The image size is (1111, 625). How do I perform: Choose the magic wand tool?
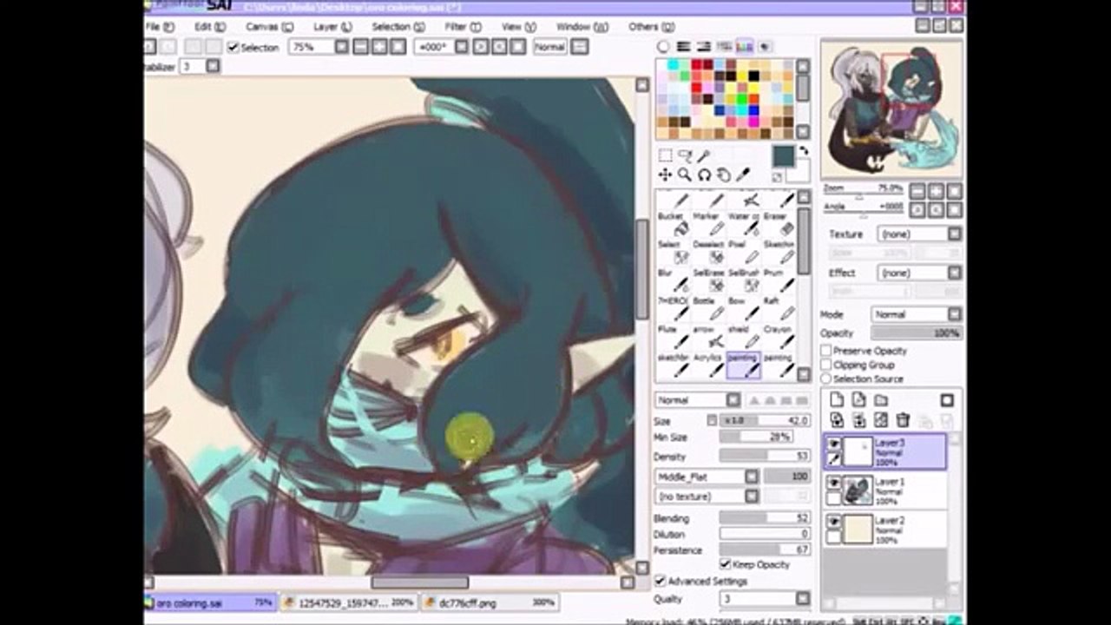(704, 155)
